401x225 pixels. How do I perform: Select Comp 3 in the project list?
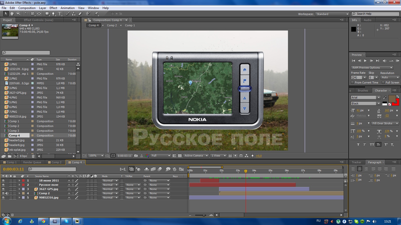pyautogui.click(x=14, y=131)
